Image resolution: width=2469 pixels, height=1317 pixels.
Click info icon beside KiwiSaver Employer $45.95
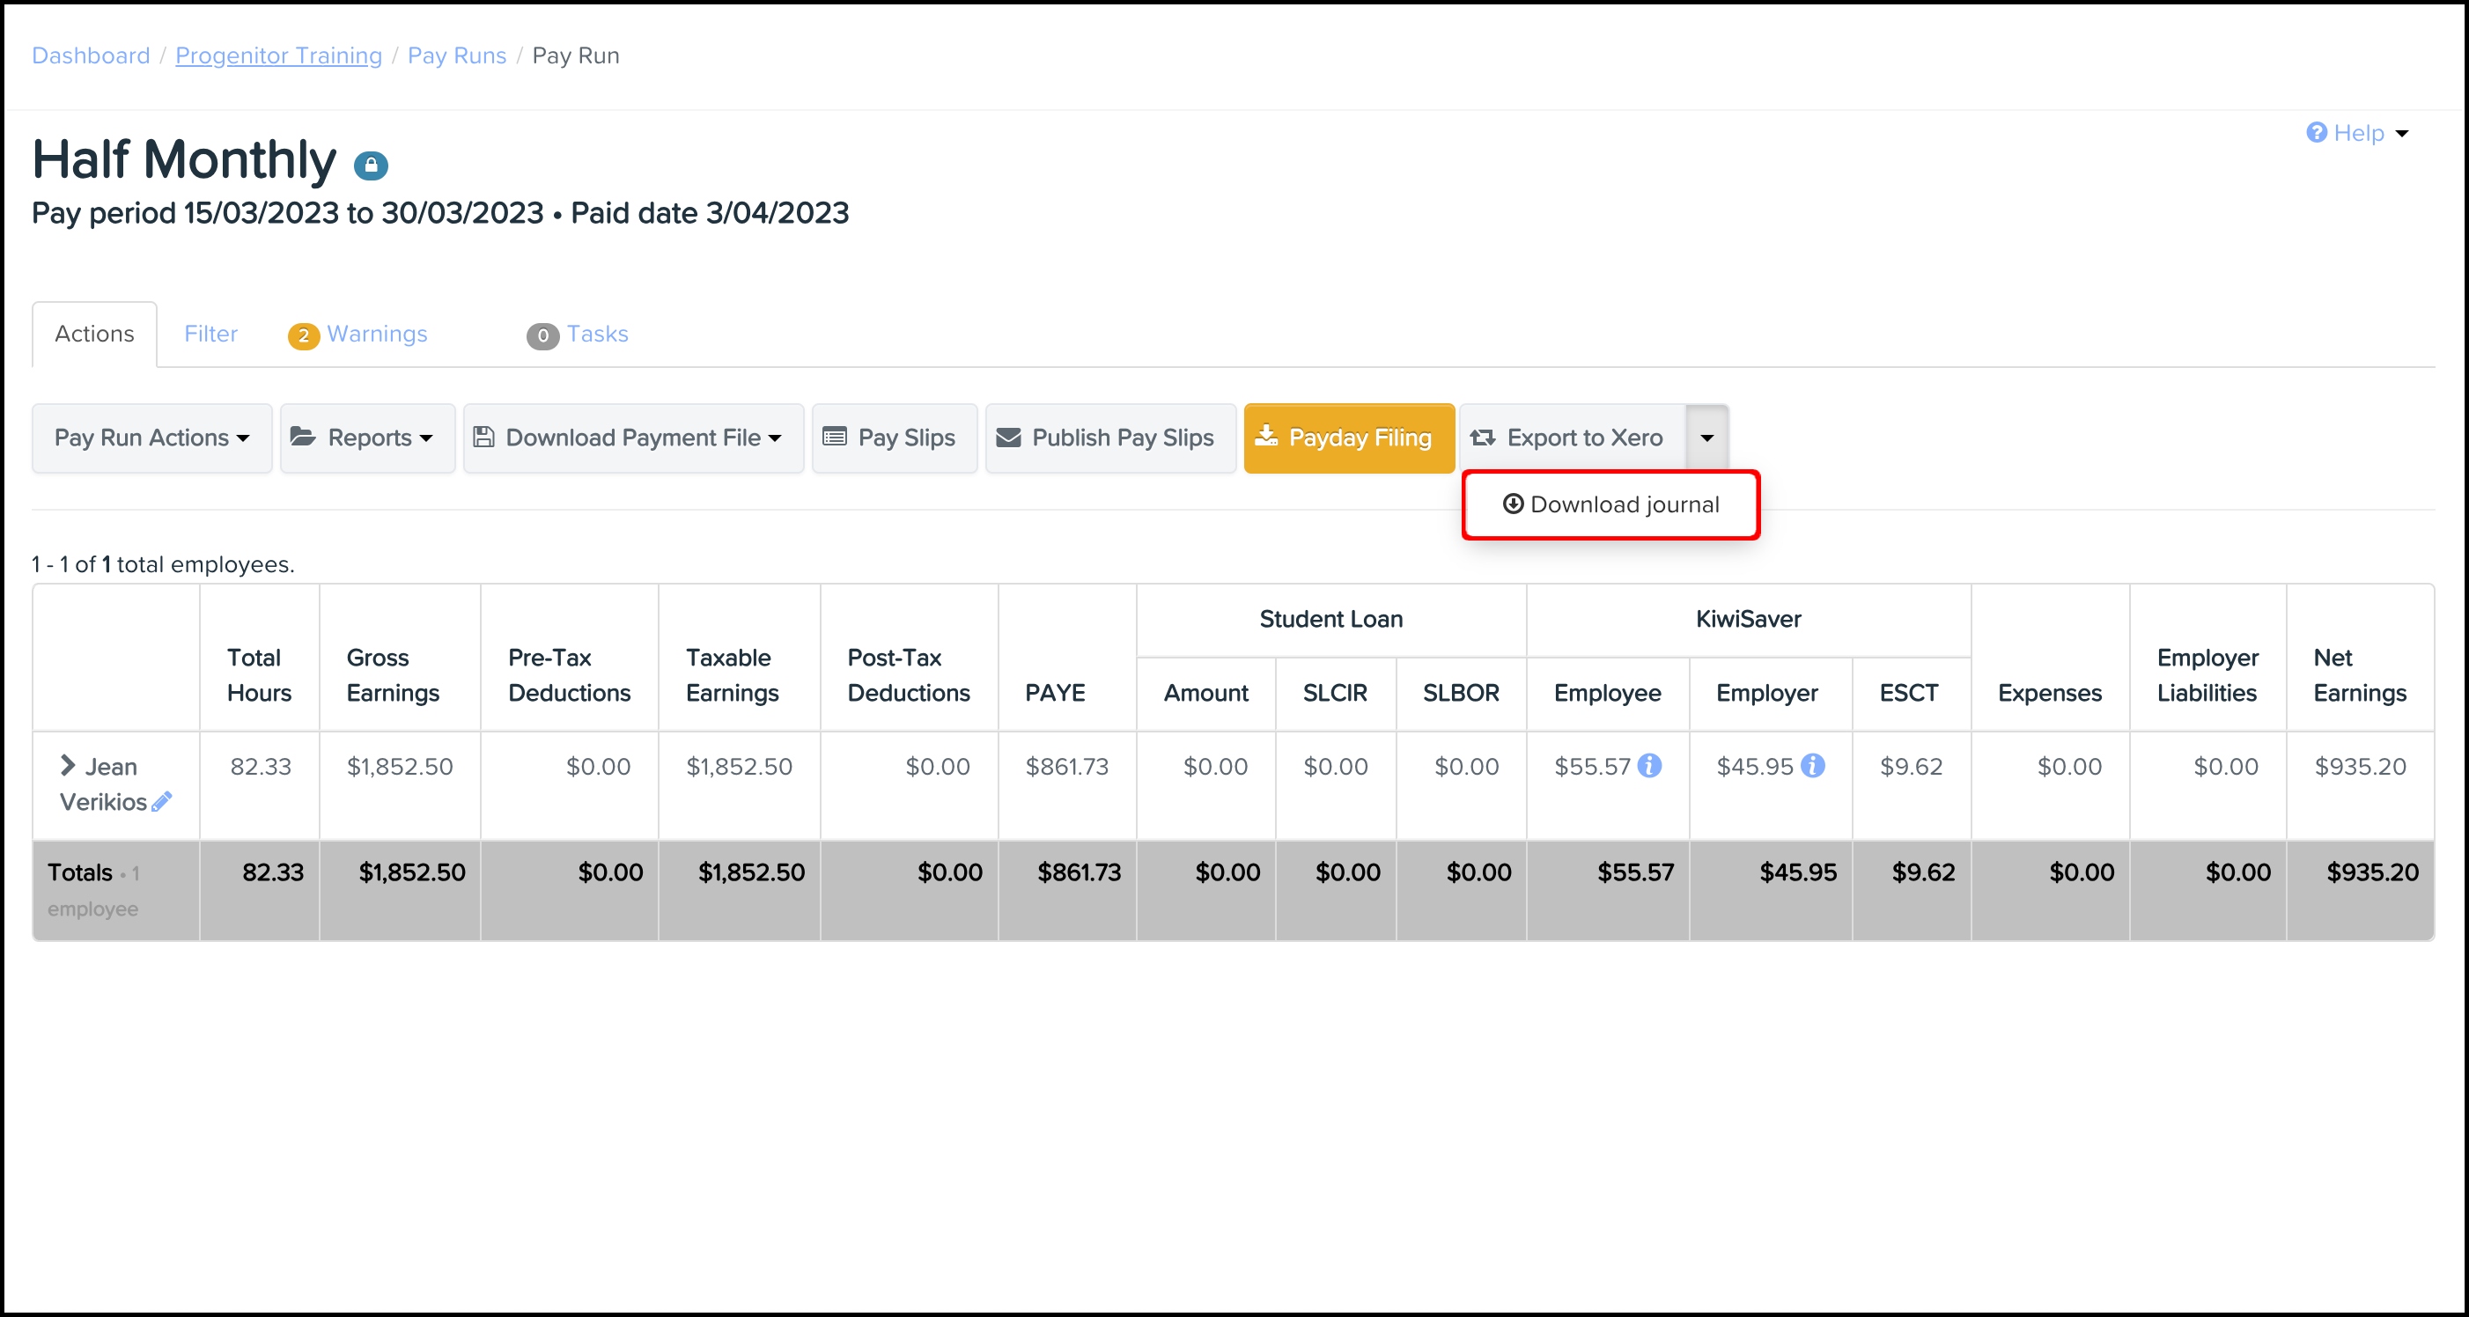(x=1812, y=765)
